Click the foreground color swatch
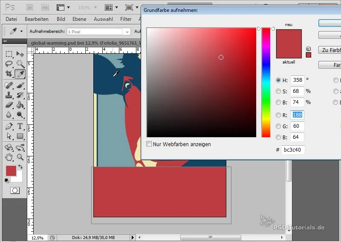The height and width of the screenshot is (242, 341). point(11,171)
